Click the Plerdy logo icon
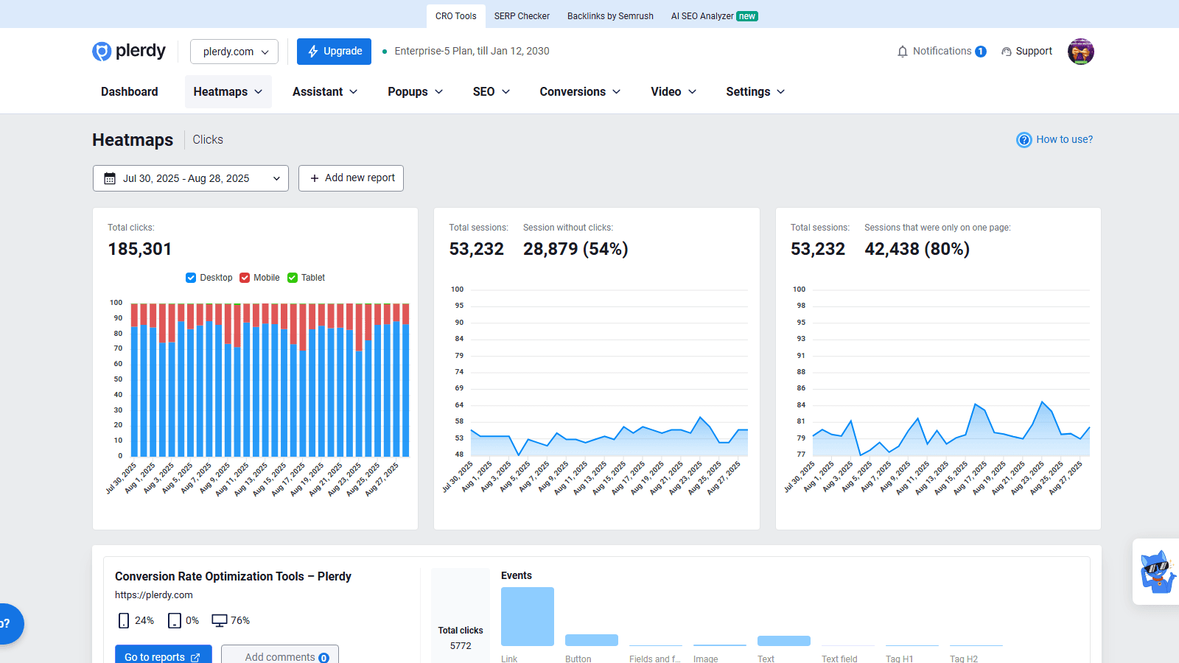 tap(102, 51)
